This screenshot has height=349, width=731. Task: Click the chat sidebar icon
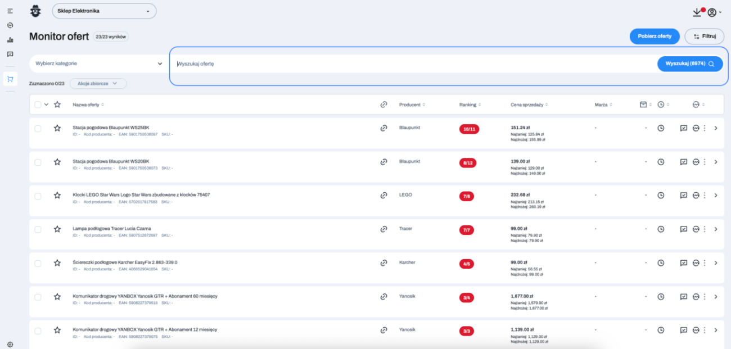click(x=10, y=54)
